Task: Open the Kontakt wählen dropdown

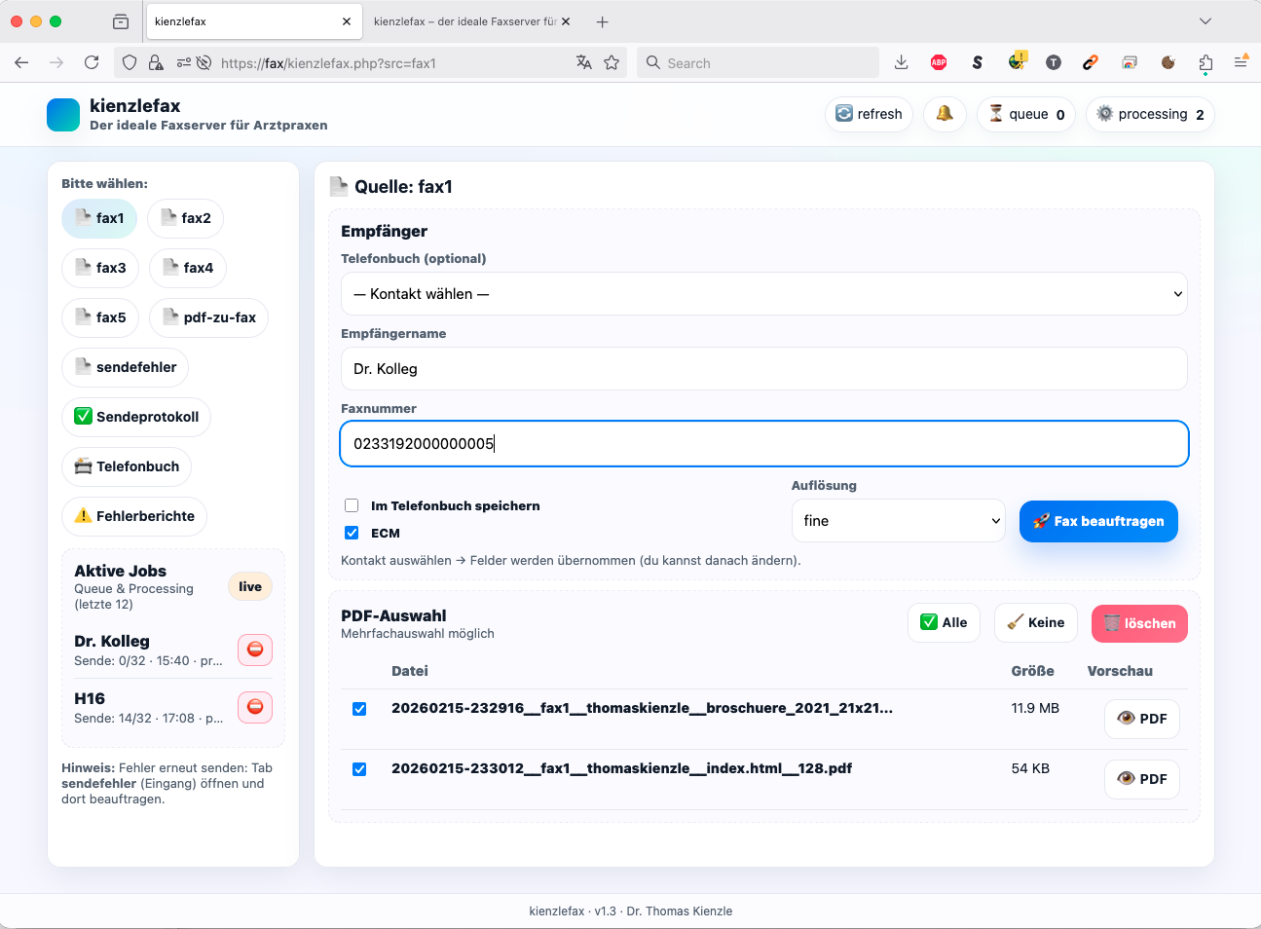Action: pyautogui.click(x=763, y=294)
